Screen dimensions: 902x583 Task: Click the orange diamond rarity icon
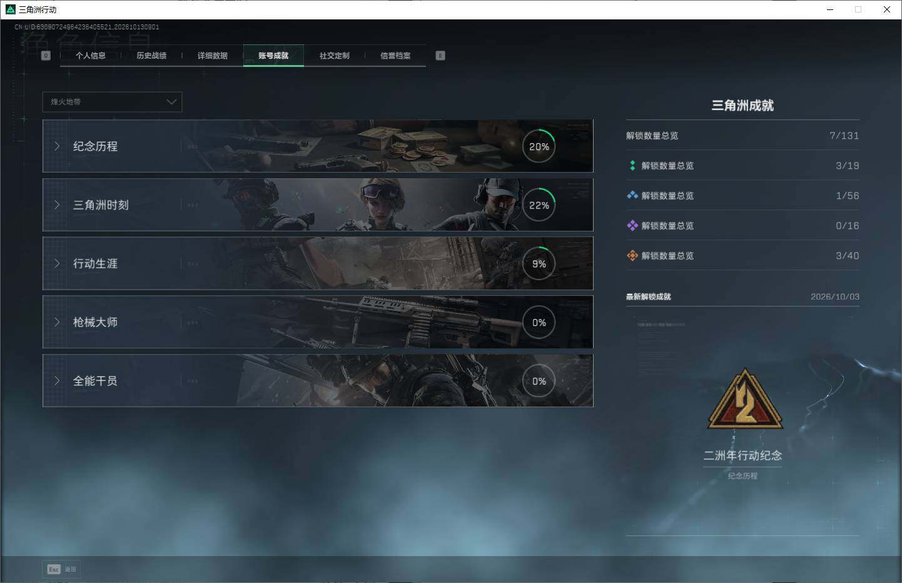pyautogui.click(x=632, y=255)
